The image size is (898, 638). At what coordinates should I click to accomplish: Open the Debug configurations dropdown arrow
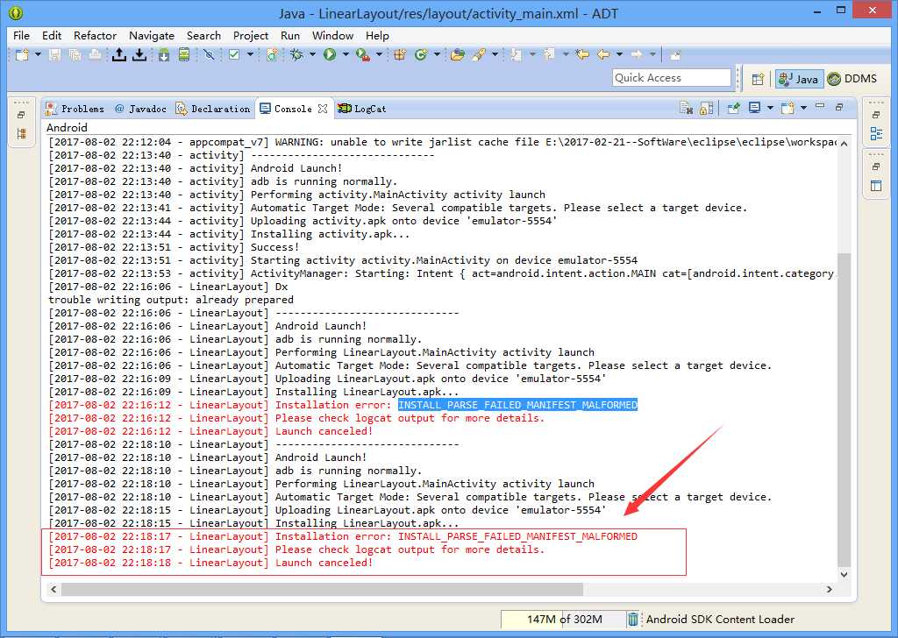[x=313, y=55]
